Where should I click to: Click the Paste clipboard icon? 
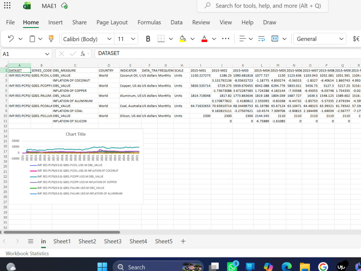32,39
